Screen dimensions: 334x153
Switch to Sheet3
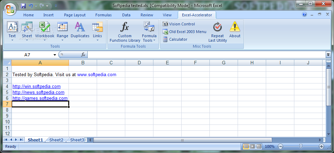tap(77, 140)
